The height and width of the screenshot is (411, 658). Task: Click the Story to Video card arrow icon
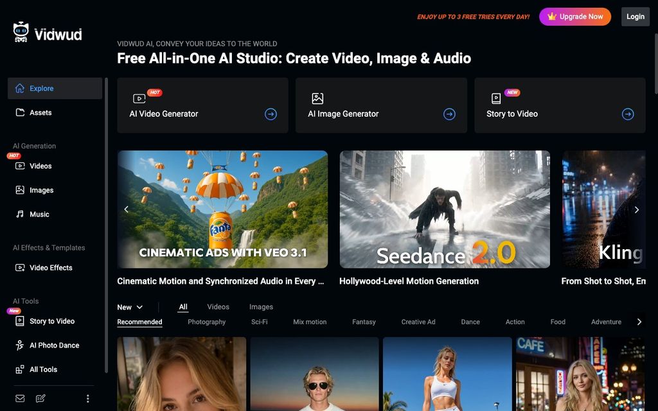[628, 114]
